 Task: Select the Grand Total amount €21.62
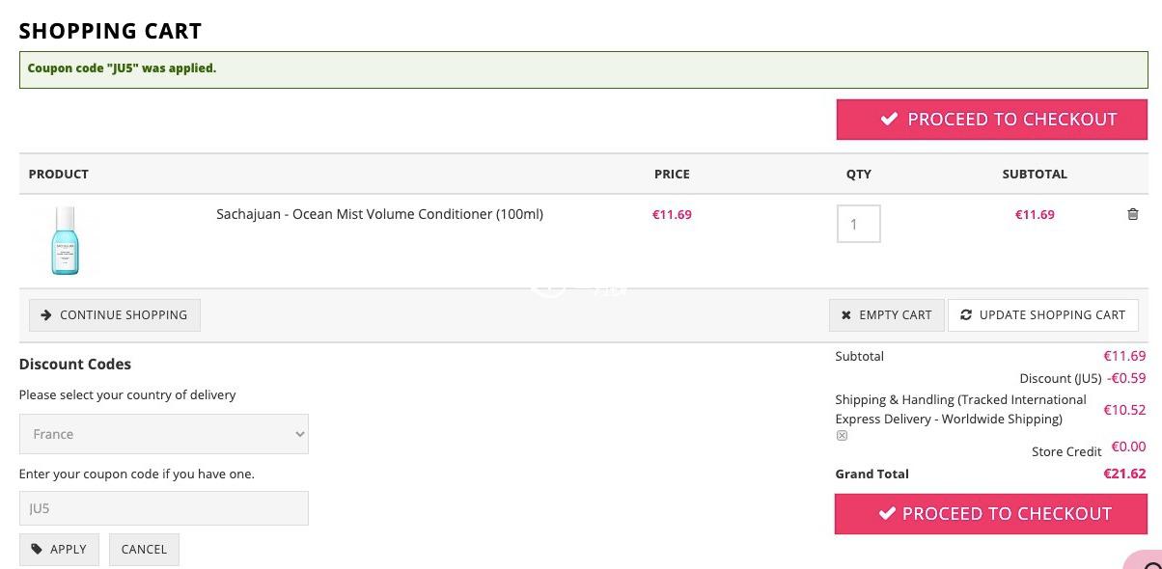(x=1125, y=474)
